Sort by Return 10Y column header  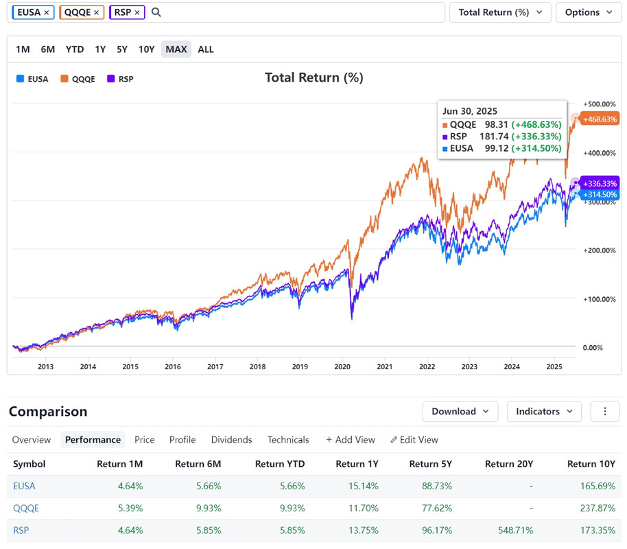[591, 464]
